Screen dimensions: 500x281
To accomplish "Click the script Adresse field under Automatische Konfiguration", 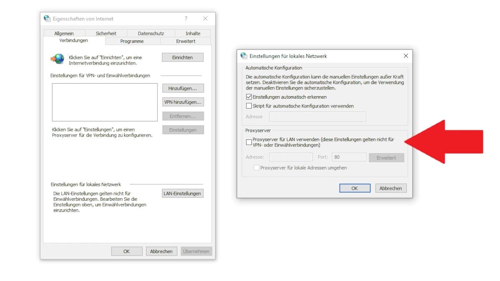I will [x=317, y=117].
